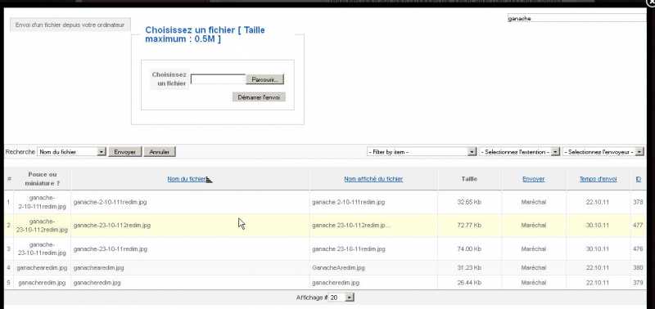Sort by 'Nom affiché du fichier' column

tap(373, 179)
